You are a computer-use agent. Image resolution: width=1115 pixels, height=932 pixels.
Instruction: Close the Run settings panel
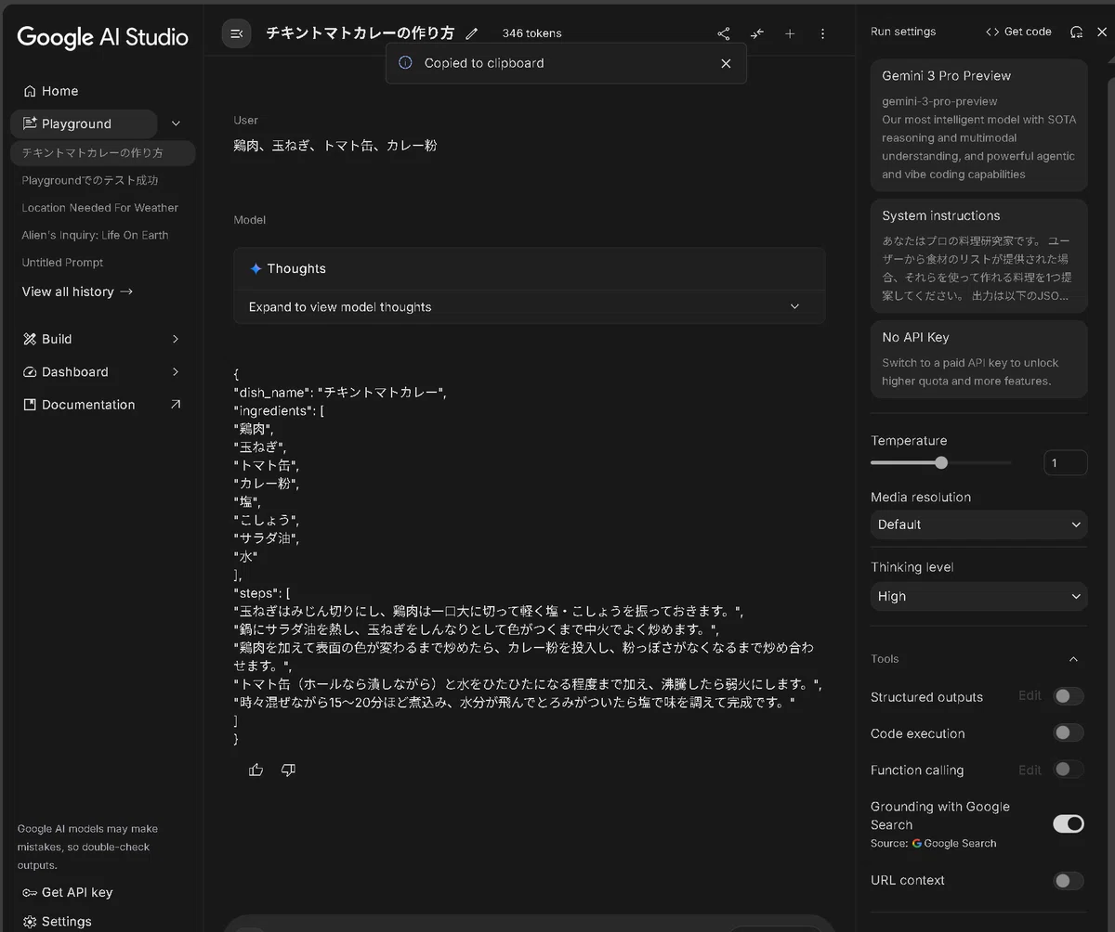point(1102,32)
